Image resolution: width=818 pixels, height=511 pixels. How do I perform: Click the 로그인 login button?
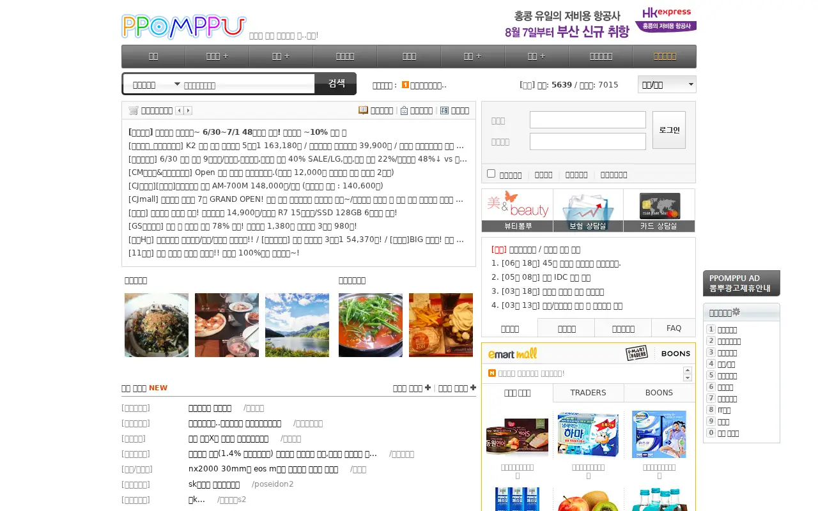pyautogui.click(x=669, y=130)
